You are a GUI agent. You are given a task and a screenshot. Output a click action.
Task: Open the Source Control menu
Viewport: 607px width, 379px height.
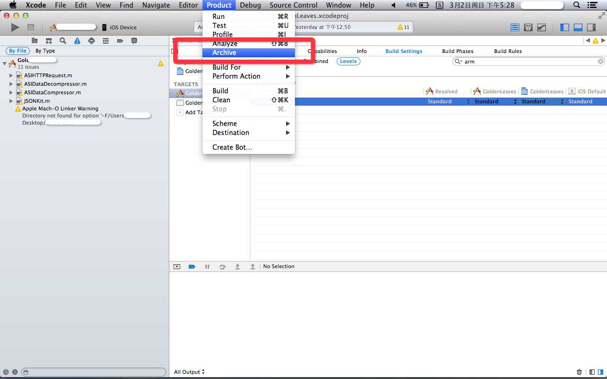pyautogui.click(x=294, y=5)
